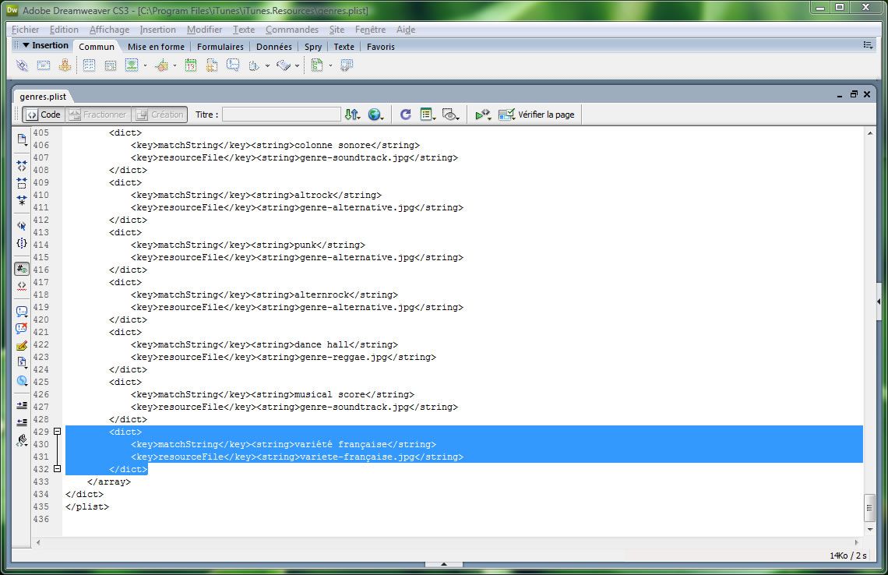The image size is (888, 575).
Task: Open Preview in Browser globe menu
Action: pos(375,115)
